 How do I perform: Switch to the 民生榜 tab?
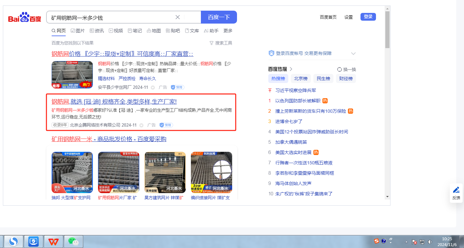click(323, 78)
